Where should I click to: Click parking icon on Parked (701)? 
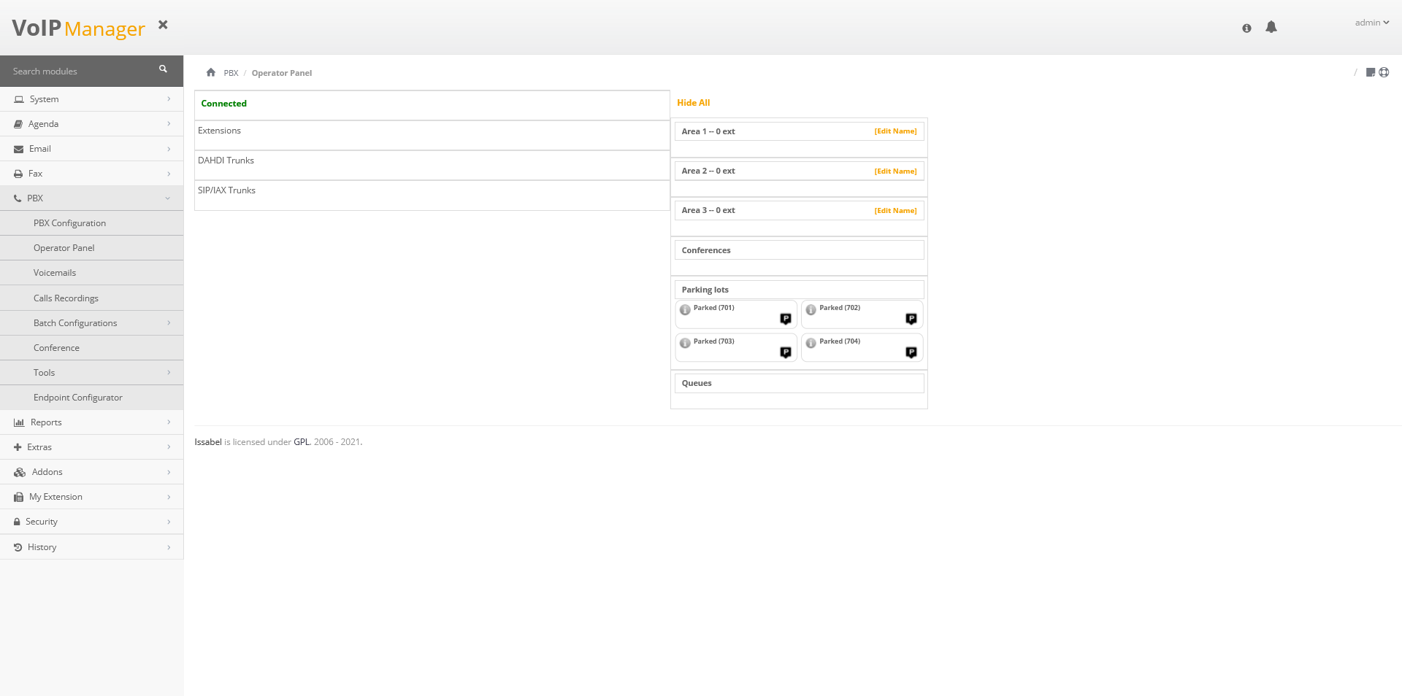(786, 319)
